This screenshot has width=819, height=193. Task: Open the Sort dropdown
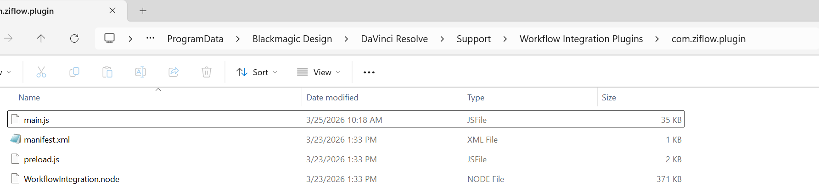[257, 72]
